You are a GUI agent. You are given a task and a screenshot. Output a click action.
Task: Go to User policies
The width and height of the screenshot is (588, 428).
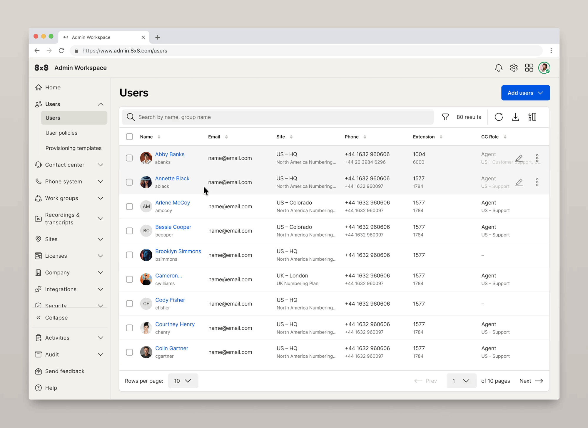coord(61,133)
